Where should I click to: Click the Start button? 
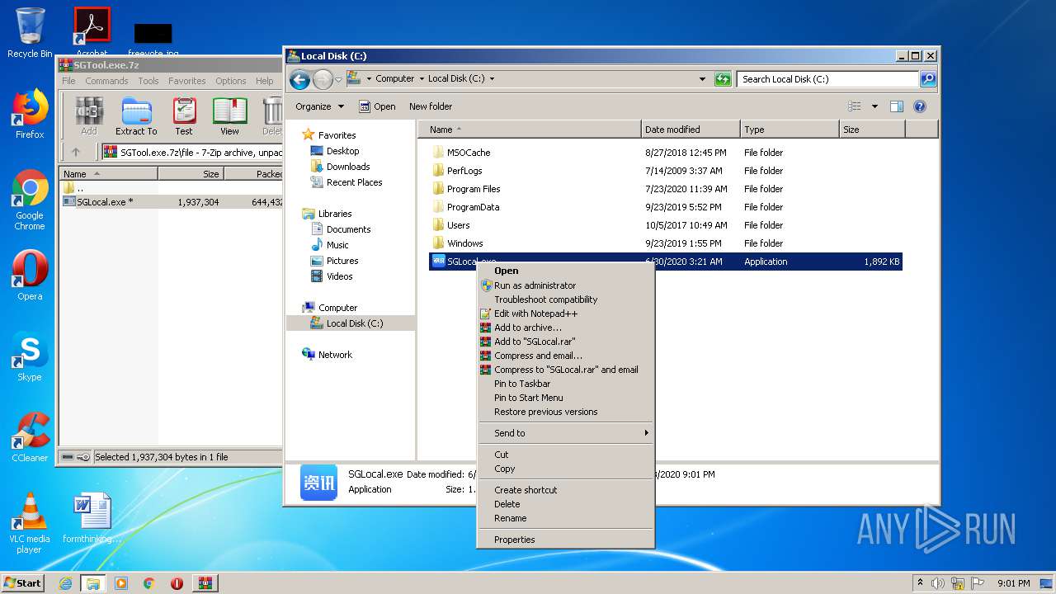22,583
